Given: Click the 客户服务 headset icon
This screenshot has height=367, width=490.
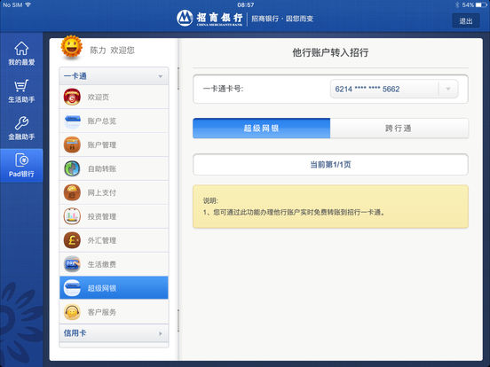Looking at the screenshot, I should [72, 312].
